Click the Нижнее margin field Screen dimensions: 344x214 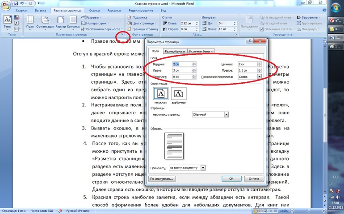click(248, 64)
